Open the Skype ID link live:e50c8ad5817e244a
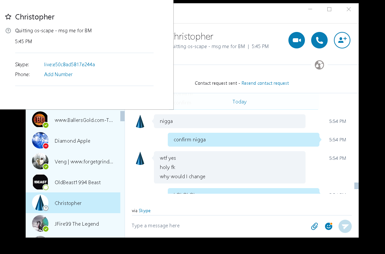 click(70, 65)
